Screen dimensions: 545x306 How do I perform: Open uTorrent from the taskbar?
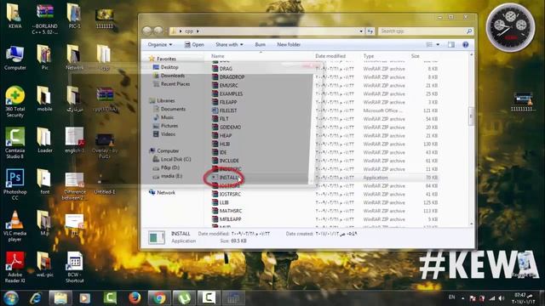184,298
